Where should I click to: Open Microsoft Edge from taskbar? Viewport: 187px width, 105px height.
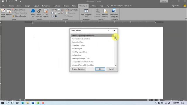tap(22, 103)
